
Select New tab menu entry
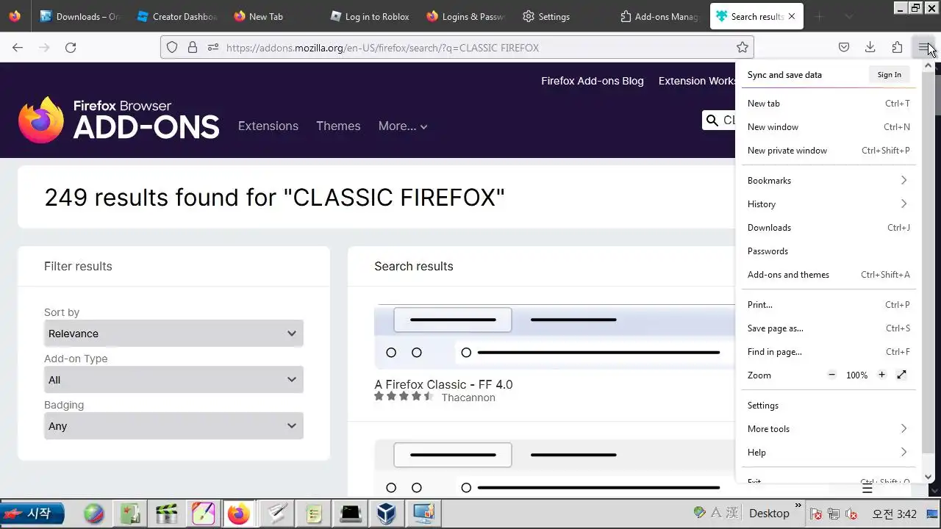(x=829, y=103)
